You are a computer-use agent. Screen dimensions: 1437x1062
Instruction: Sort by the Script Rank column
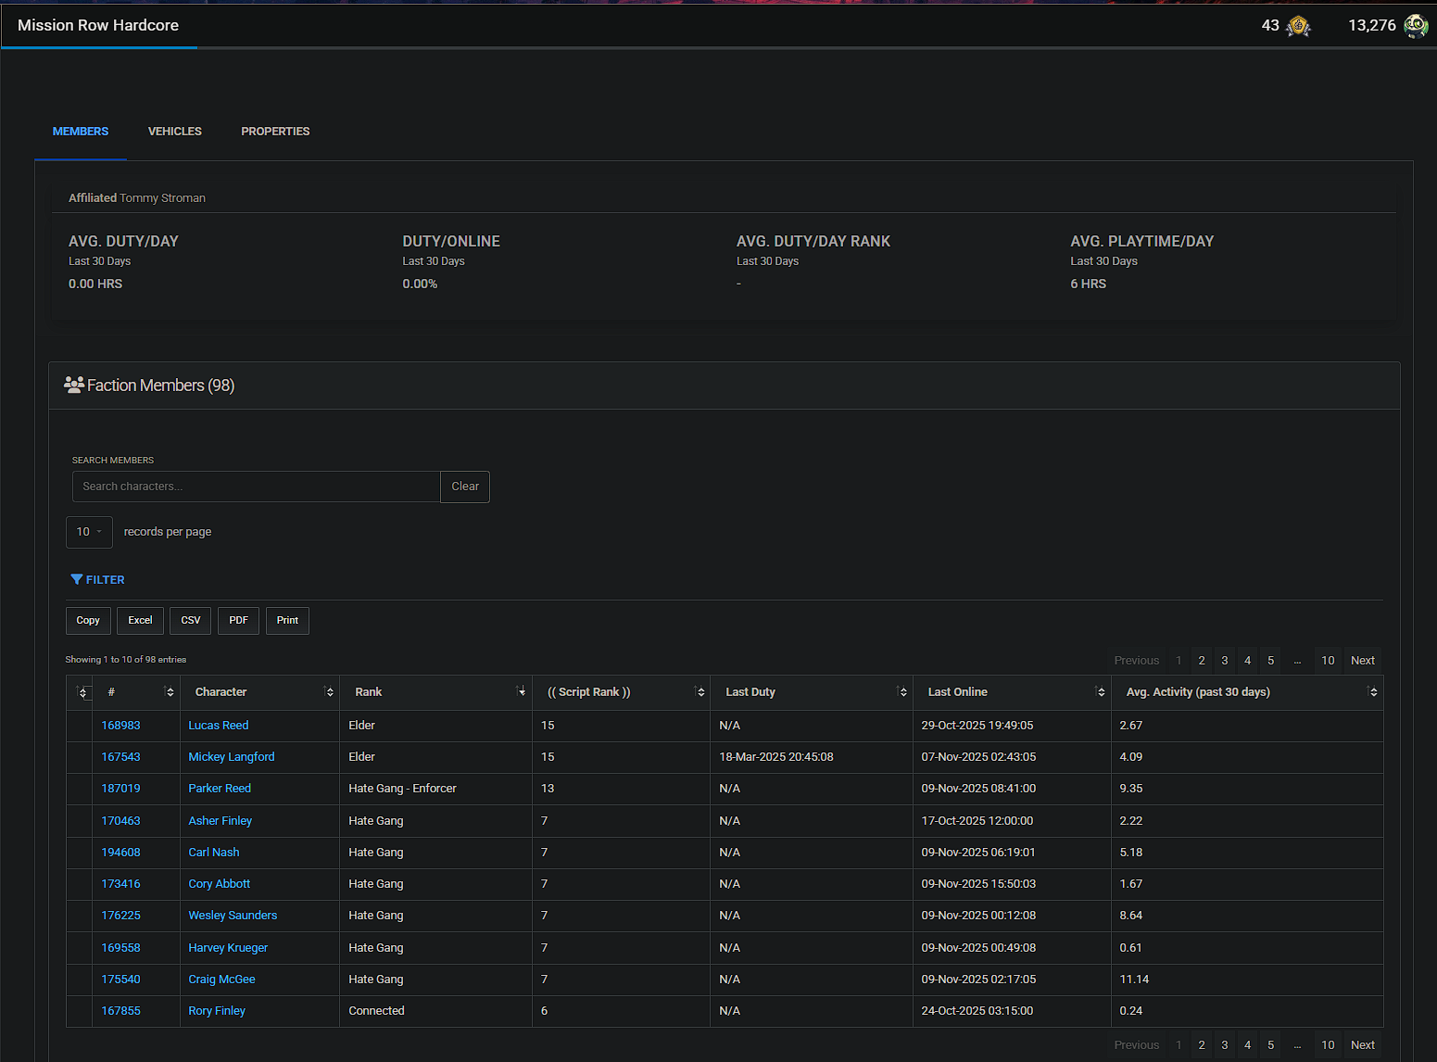click(621, 692)
